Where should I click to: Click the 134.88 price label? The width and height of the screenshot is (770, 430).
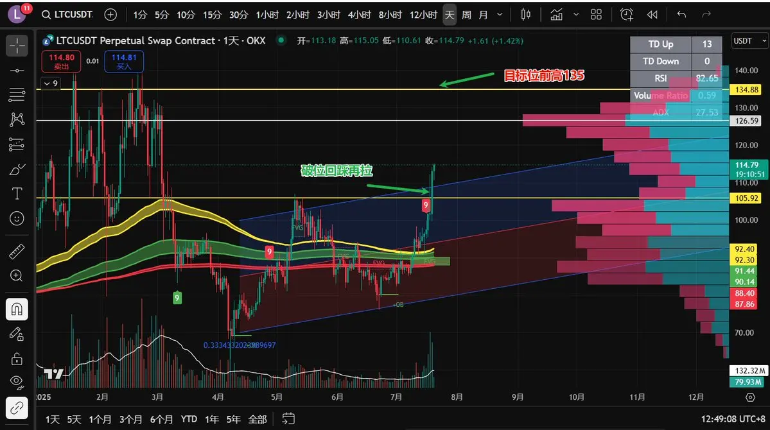click(747, 89)
